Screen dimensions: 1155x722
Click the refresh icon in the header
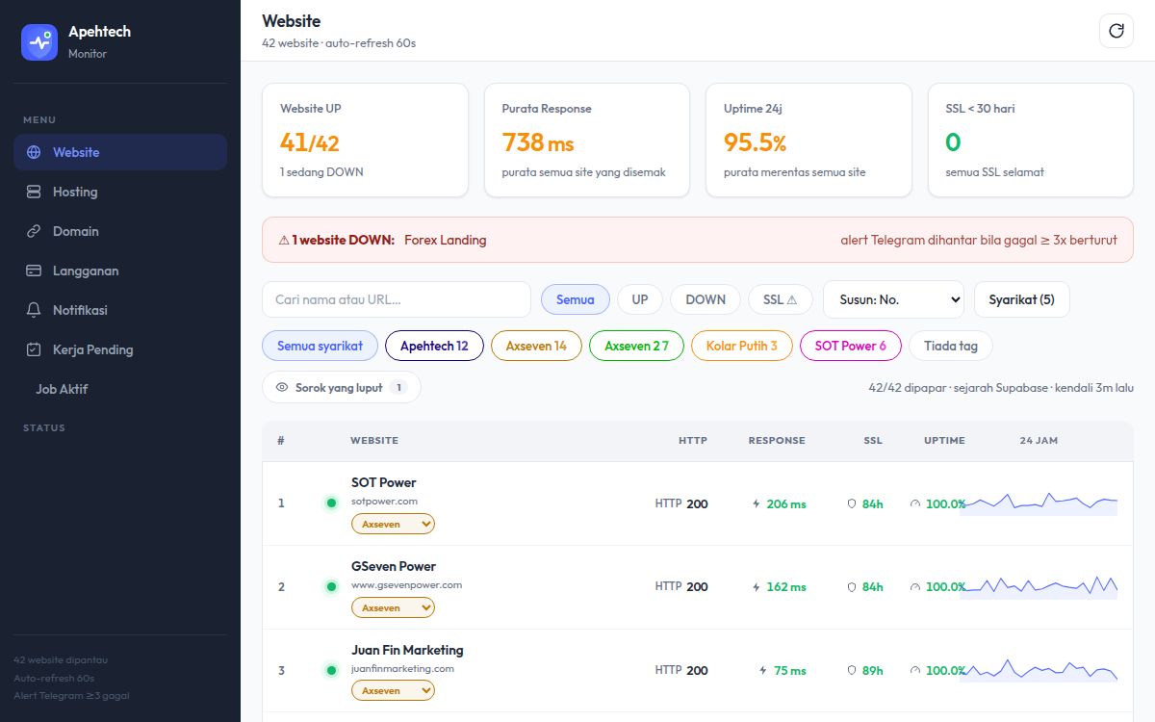coord(1116,31)
